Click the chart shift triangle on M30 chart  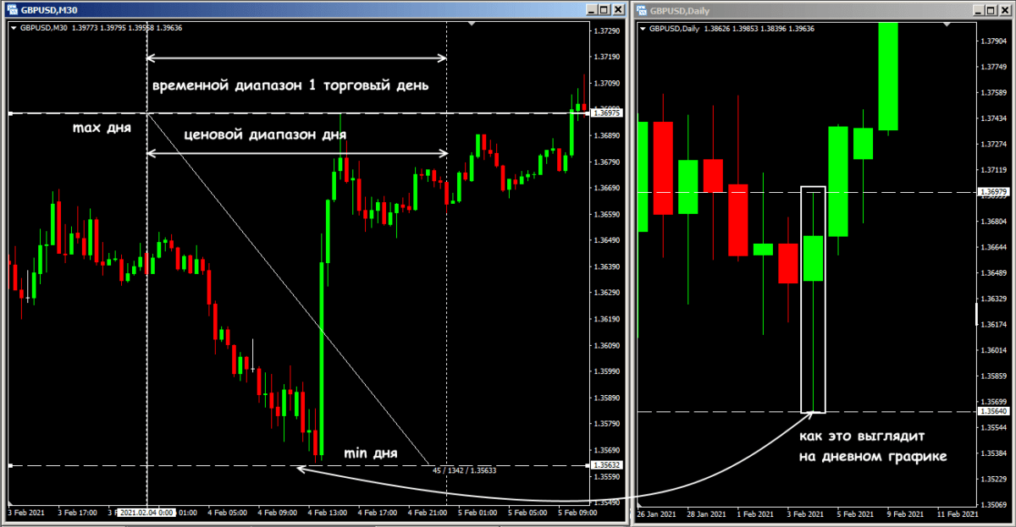pyautogui.click(x=472, y=25)
